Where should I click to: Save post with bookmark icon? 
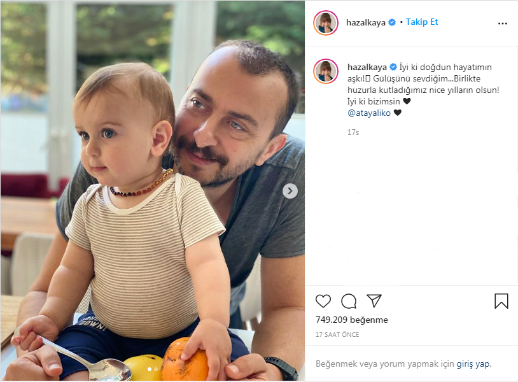click(501, 301)
